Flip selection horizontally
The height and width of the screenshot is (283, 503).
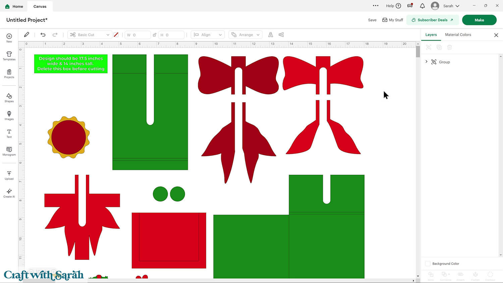pyautogui.click(x=271, y=35)
